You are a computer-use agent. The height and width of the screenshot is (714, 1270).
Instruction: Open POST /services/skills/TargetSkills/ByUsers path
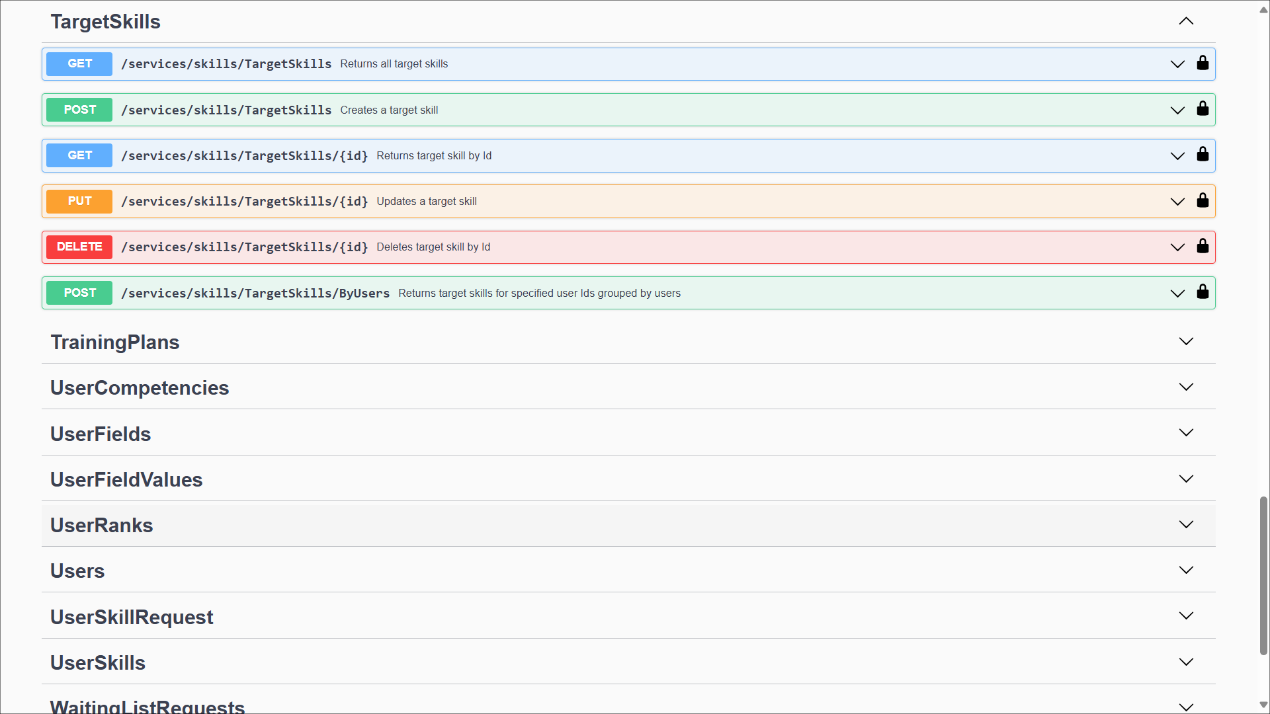point(255,293)
